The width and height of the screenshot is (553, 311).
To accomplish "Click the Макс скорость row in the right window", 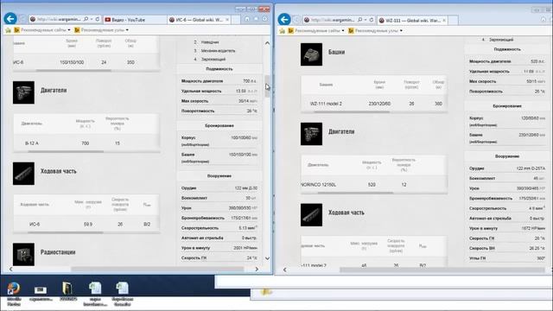I will [507, 81].
